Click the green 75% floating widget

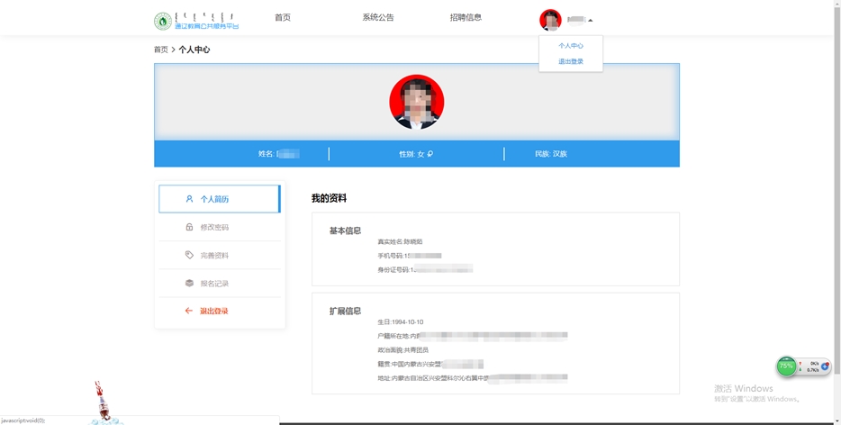(787, 366)
